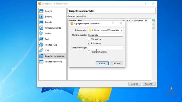The width and height of the screenshot is (182, 102).
Task: Click the Carpetas compartidas page title
Action: 82,11
